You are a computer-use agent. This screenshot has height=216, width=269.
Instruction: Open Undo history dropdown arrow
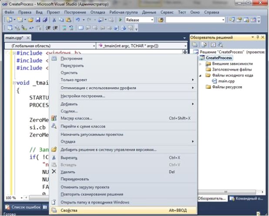point(84,20)
